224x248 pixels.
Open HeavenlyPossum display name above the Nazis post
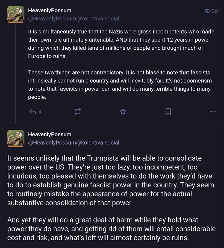click(50, 10)
